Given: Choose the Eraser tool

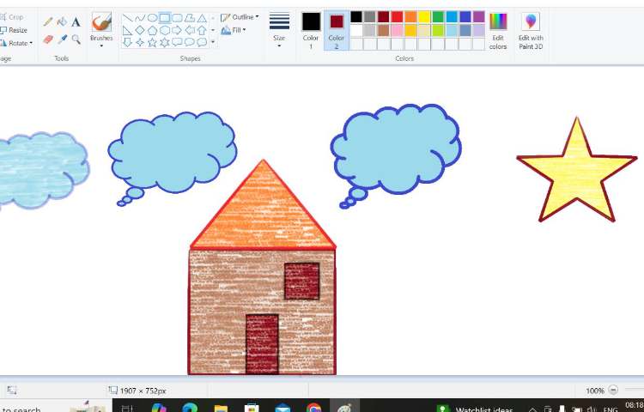Looking at the screenshot, I should pyautogui.click(x=48, y=39).
